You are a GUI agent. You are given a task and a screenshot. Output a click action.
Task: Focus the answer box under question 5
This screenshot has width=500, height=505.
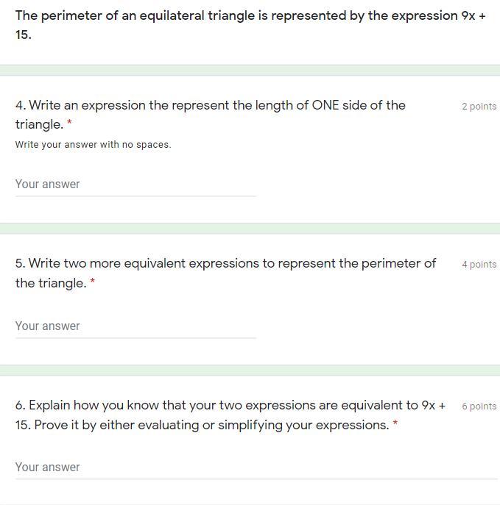[x=135, y=326]
